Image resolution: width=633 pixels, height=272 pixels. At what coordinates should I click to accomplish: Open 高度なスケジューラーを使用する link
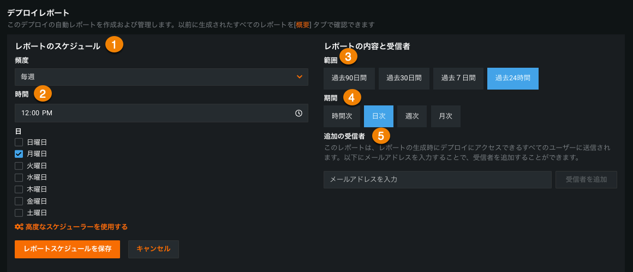[x=76, y=227]
